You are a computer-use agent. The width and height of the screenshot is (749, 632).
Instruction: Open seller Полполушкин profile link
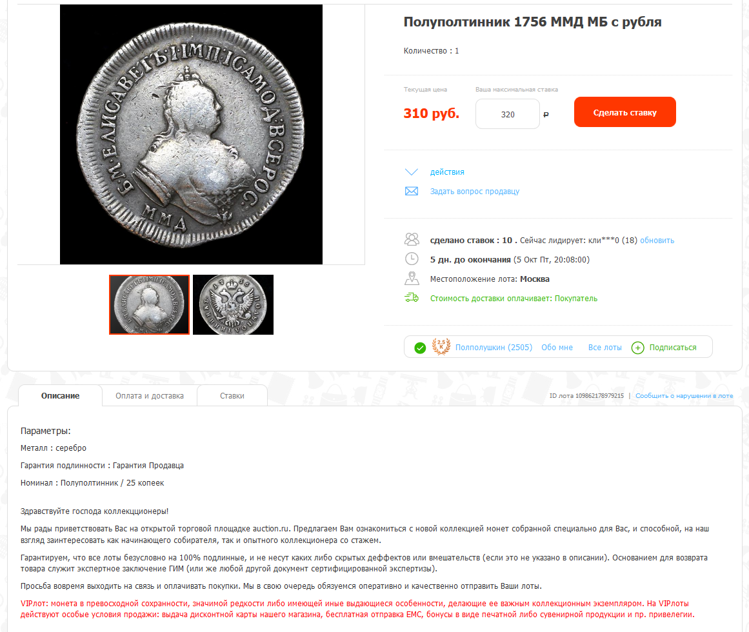tap(494, 348)
